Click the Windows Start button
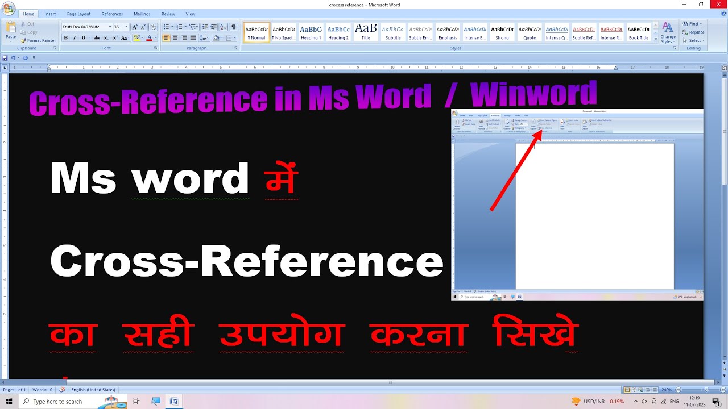 coord(9,402)
